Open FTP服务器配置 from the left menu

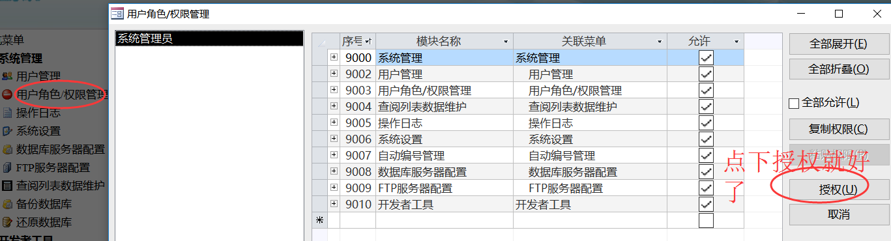53,167
